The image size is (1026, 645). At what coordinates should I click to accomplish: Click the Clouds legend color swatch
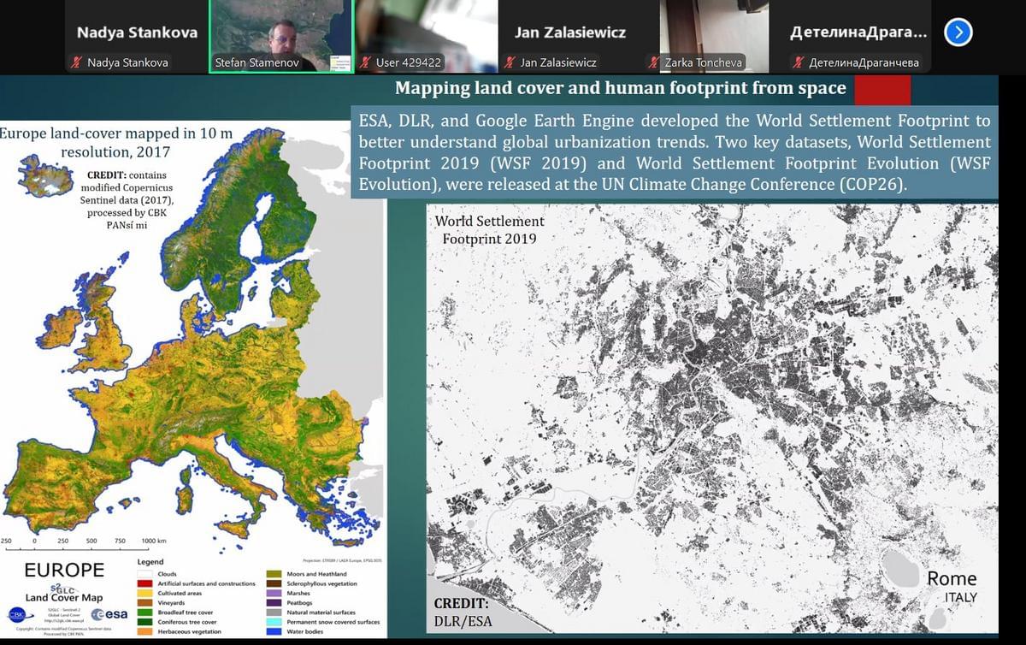144,574
